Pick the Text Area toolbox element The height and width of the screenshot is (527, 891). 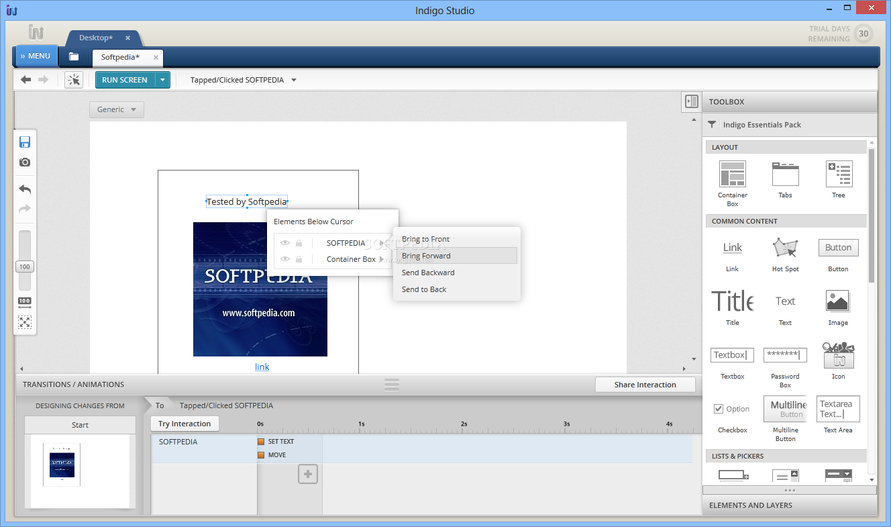point(839,415)
